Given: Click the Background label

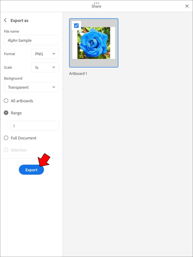Looking at the screenshot, I should 13,78.
